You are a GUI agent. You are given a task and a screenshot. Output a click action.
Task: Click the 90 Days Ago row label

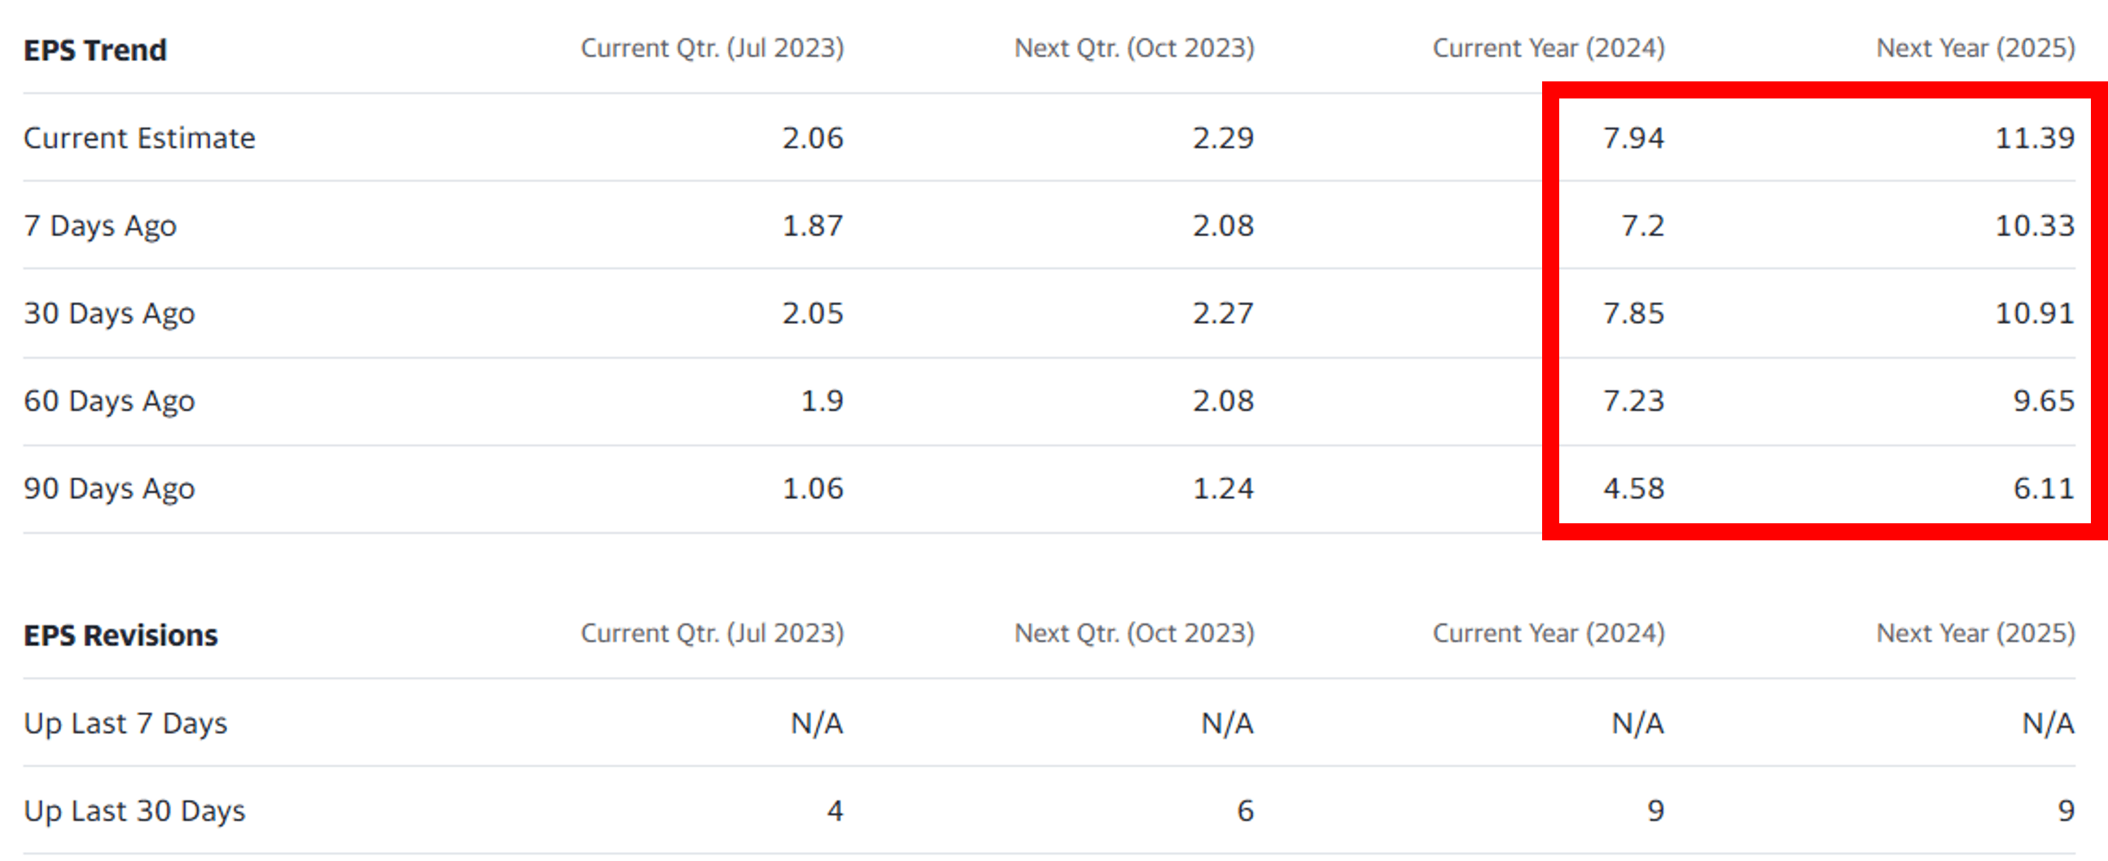pyautogui.click(x=109, y=488)
